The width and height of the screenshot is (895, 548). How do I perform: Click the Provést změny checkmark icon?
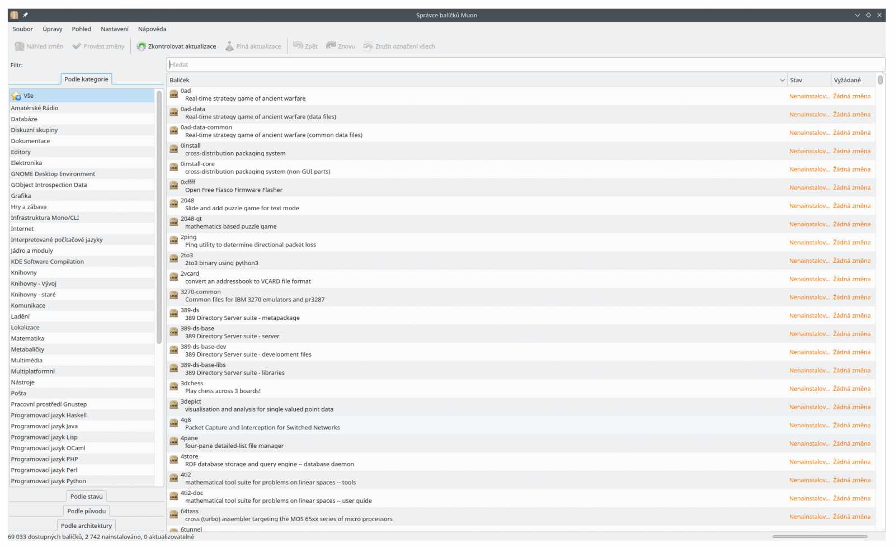click(77, 46)
